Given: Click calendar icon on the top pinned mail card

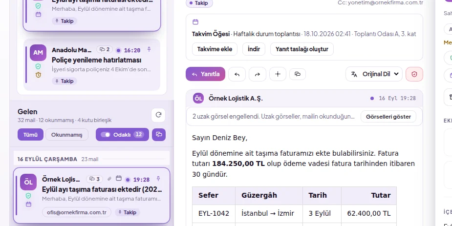Looking at the screenshot, I should pos(38,14).
